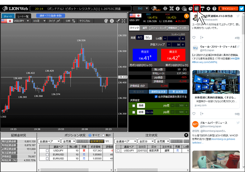This screenshot has height=172, width=245.
Task: Open the chart color palette icon
Action: tap(106, 21)
